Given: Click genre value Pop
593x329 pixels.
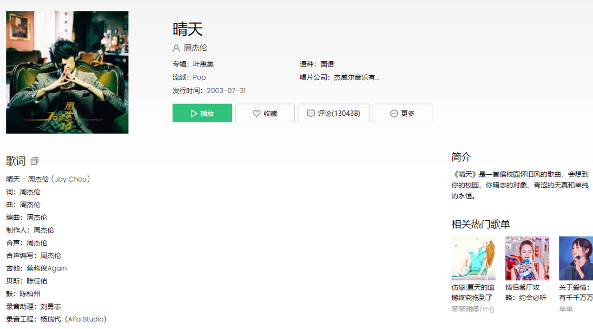Looking at the screenshot, I should coord(199,77).
